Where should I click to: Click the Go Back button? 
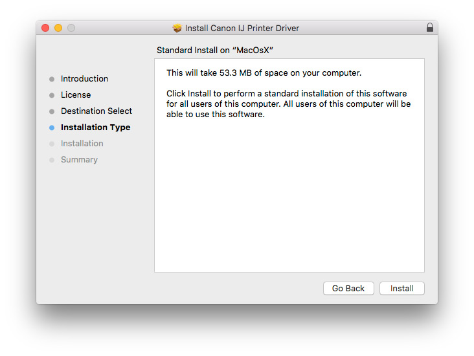click(348, 288)
